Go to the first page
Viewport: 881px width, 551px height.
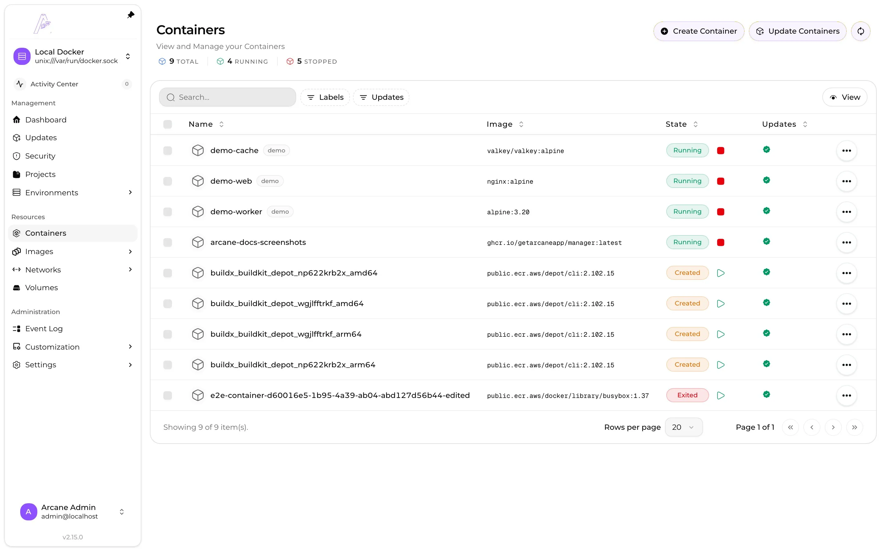(790, 427)
